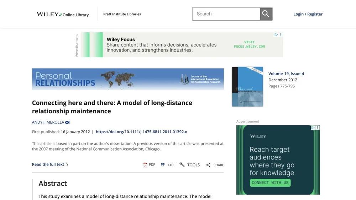Open the options dots on sidebar Wiley ad
Viewport: 356px width, 200px height.
[318, 128]
